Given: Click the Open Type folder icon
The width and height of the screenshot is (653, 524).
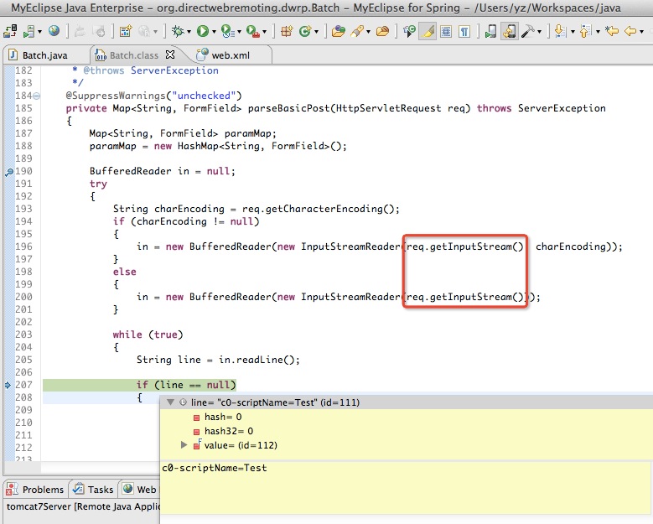Looking at the screenshot, I should (x=338, y=31).
